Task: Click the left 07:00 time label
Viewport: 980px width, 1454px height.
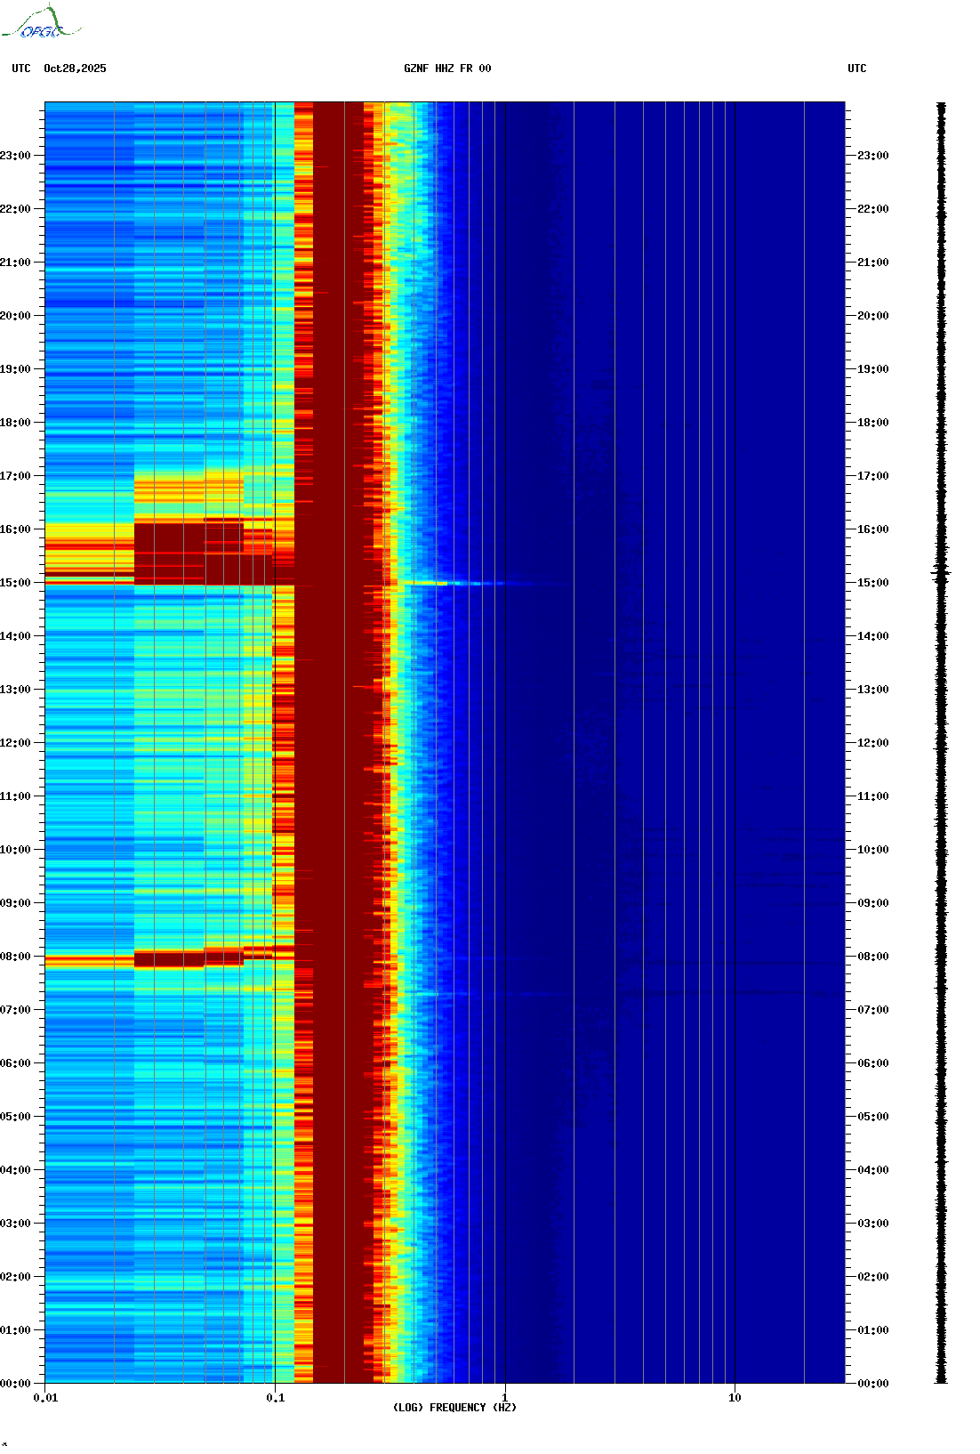Action: tap(15, 1010)
